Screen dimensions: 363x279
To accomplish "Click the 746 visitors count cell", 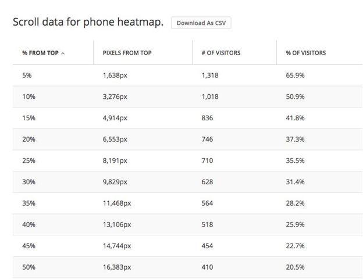I will [207, 139].
